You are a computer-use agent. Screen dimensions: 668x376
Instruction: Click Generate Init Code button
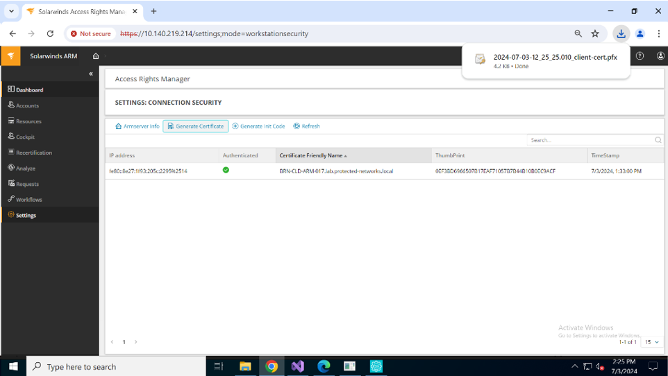(x=258, y=126)
